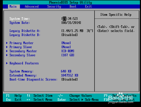Click the Enter key hint in footer
The image size is (141, 107).
tap(62, 100)
